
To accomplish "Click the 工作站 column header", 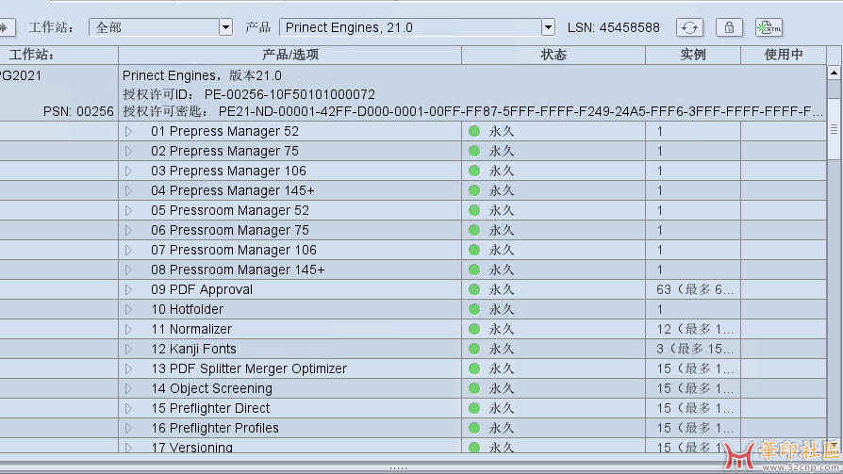I will 58,55.
